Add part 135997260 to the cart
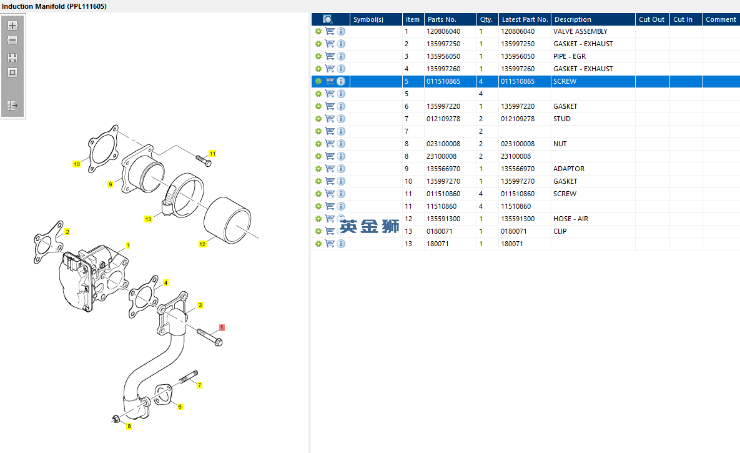740x453 pixels. 330,69
